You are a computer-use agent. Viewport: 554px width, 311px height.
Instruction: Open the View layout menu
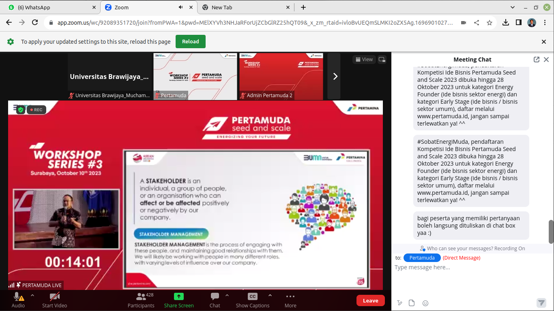364,60
